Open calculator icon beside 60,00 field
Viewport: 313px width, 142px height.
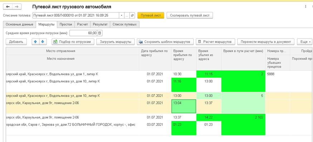100,33
